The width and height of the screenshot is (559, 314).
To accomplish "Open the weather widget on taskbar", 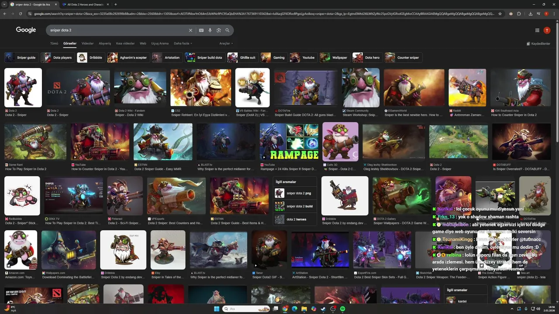I will tap(10, 309).
